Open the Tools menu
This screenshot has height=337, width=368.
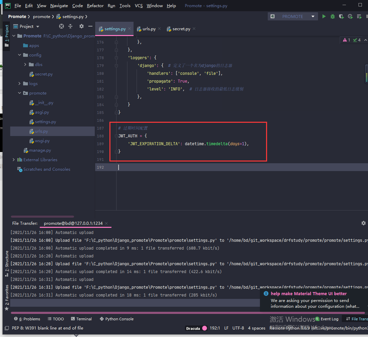tap(125, 6)
